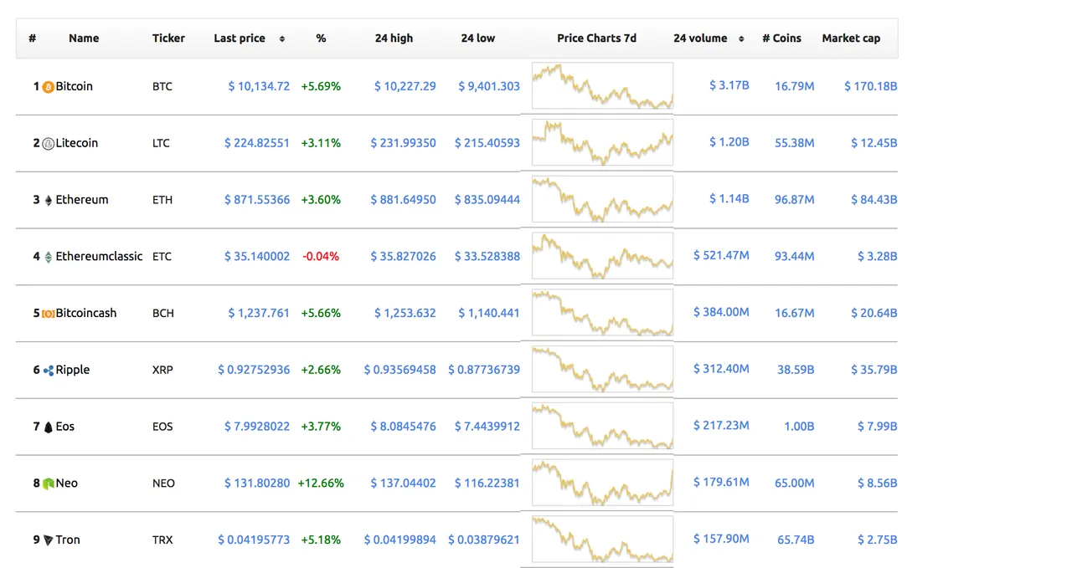
Task: Click the Ripple logo icon
Action: (x=48, y=371)
